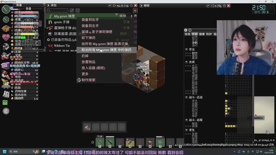This screenshot has height=155, width=276.
Task: Click the backpack search input field
Action: (x=58, y=11)
